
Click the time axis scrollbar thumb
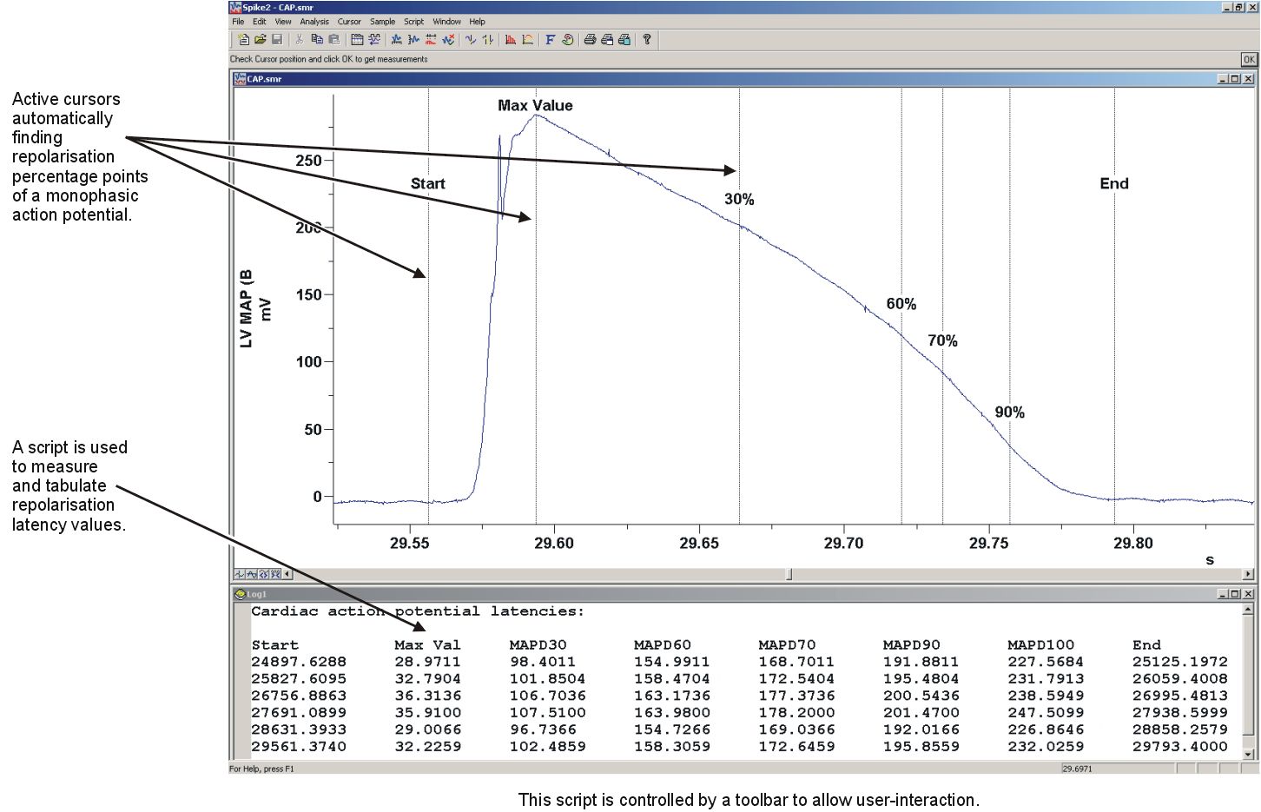click(789, 574)
